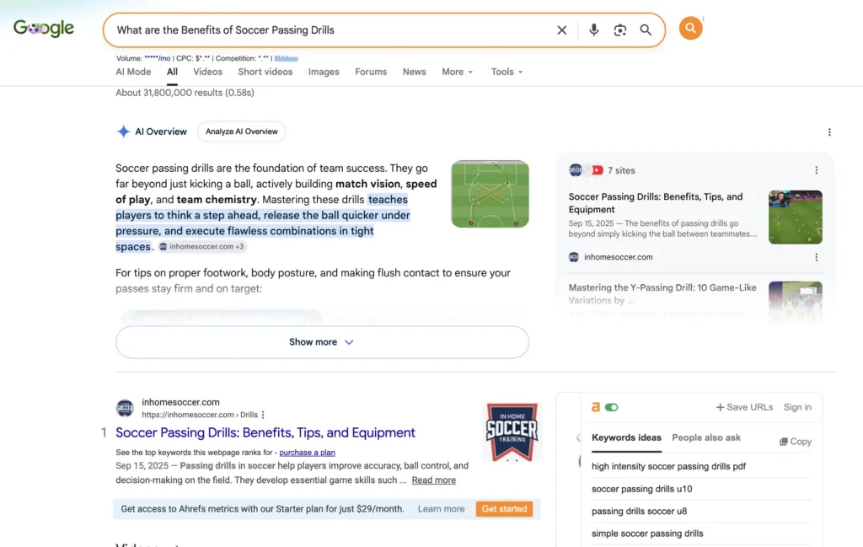Toggle the Ahrefs sidebar switch
This screenshot has height=547, width=863.
pos(612,407)
